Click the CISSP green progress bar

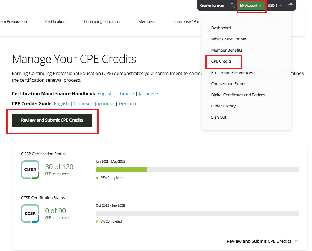(x=121, y=170)
